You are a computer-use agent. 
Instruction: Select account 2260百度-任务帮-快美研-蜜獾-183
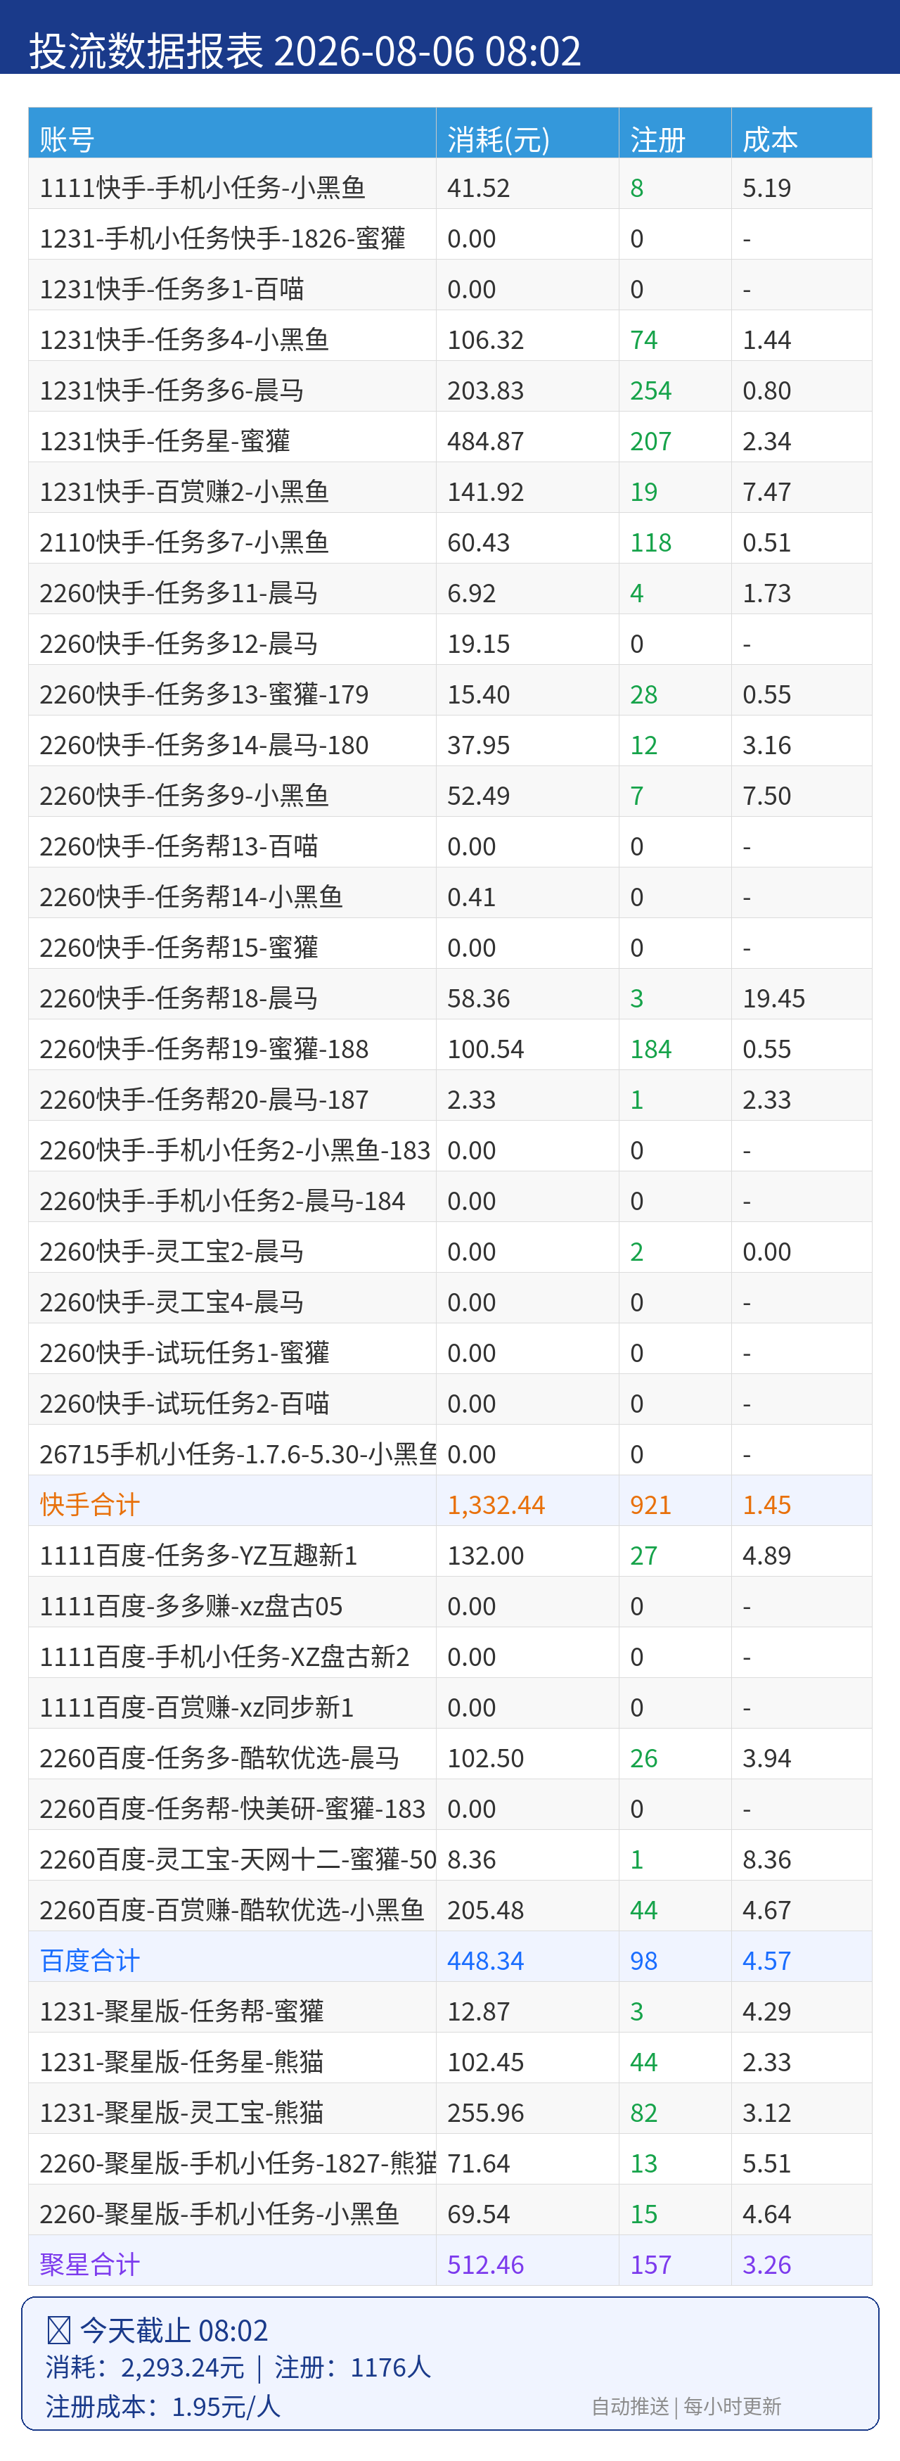[233, 1809]
